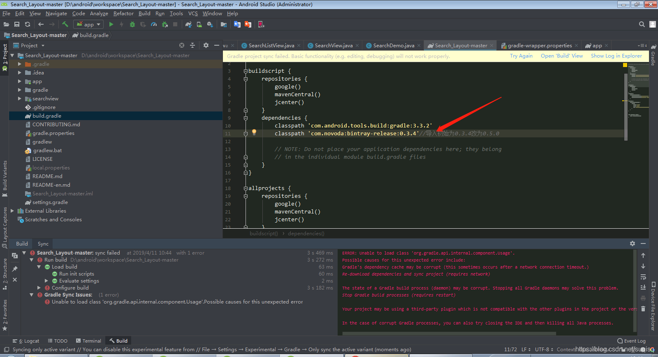Click the editor vertical scrollbar
The image size is (658, 357).
(x=626, y=107)
